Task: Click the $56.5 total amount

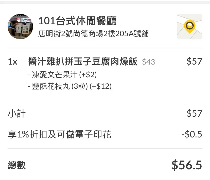Action: (187, 165)
